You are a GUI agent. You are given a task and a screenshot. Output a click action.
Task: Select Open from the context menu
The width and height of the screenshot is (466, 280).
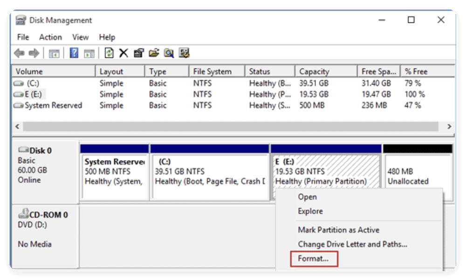pos(308,197)
